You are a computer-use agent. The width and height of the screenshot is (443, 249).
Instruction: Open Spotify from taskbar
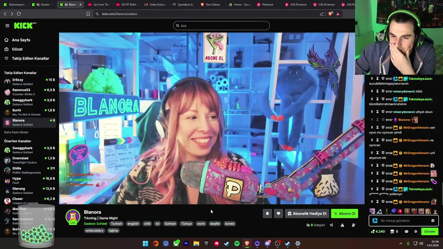pos(237,243)
